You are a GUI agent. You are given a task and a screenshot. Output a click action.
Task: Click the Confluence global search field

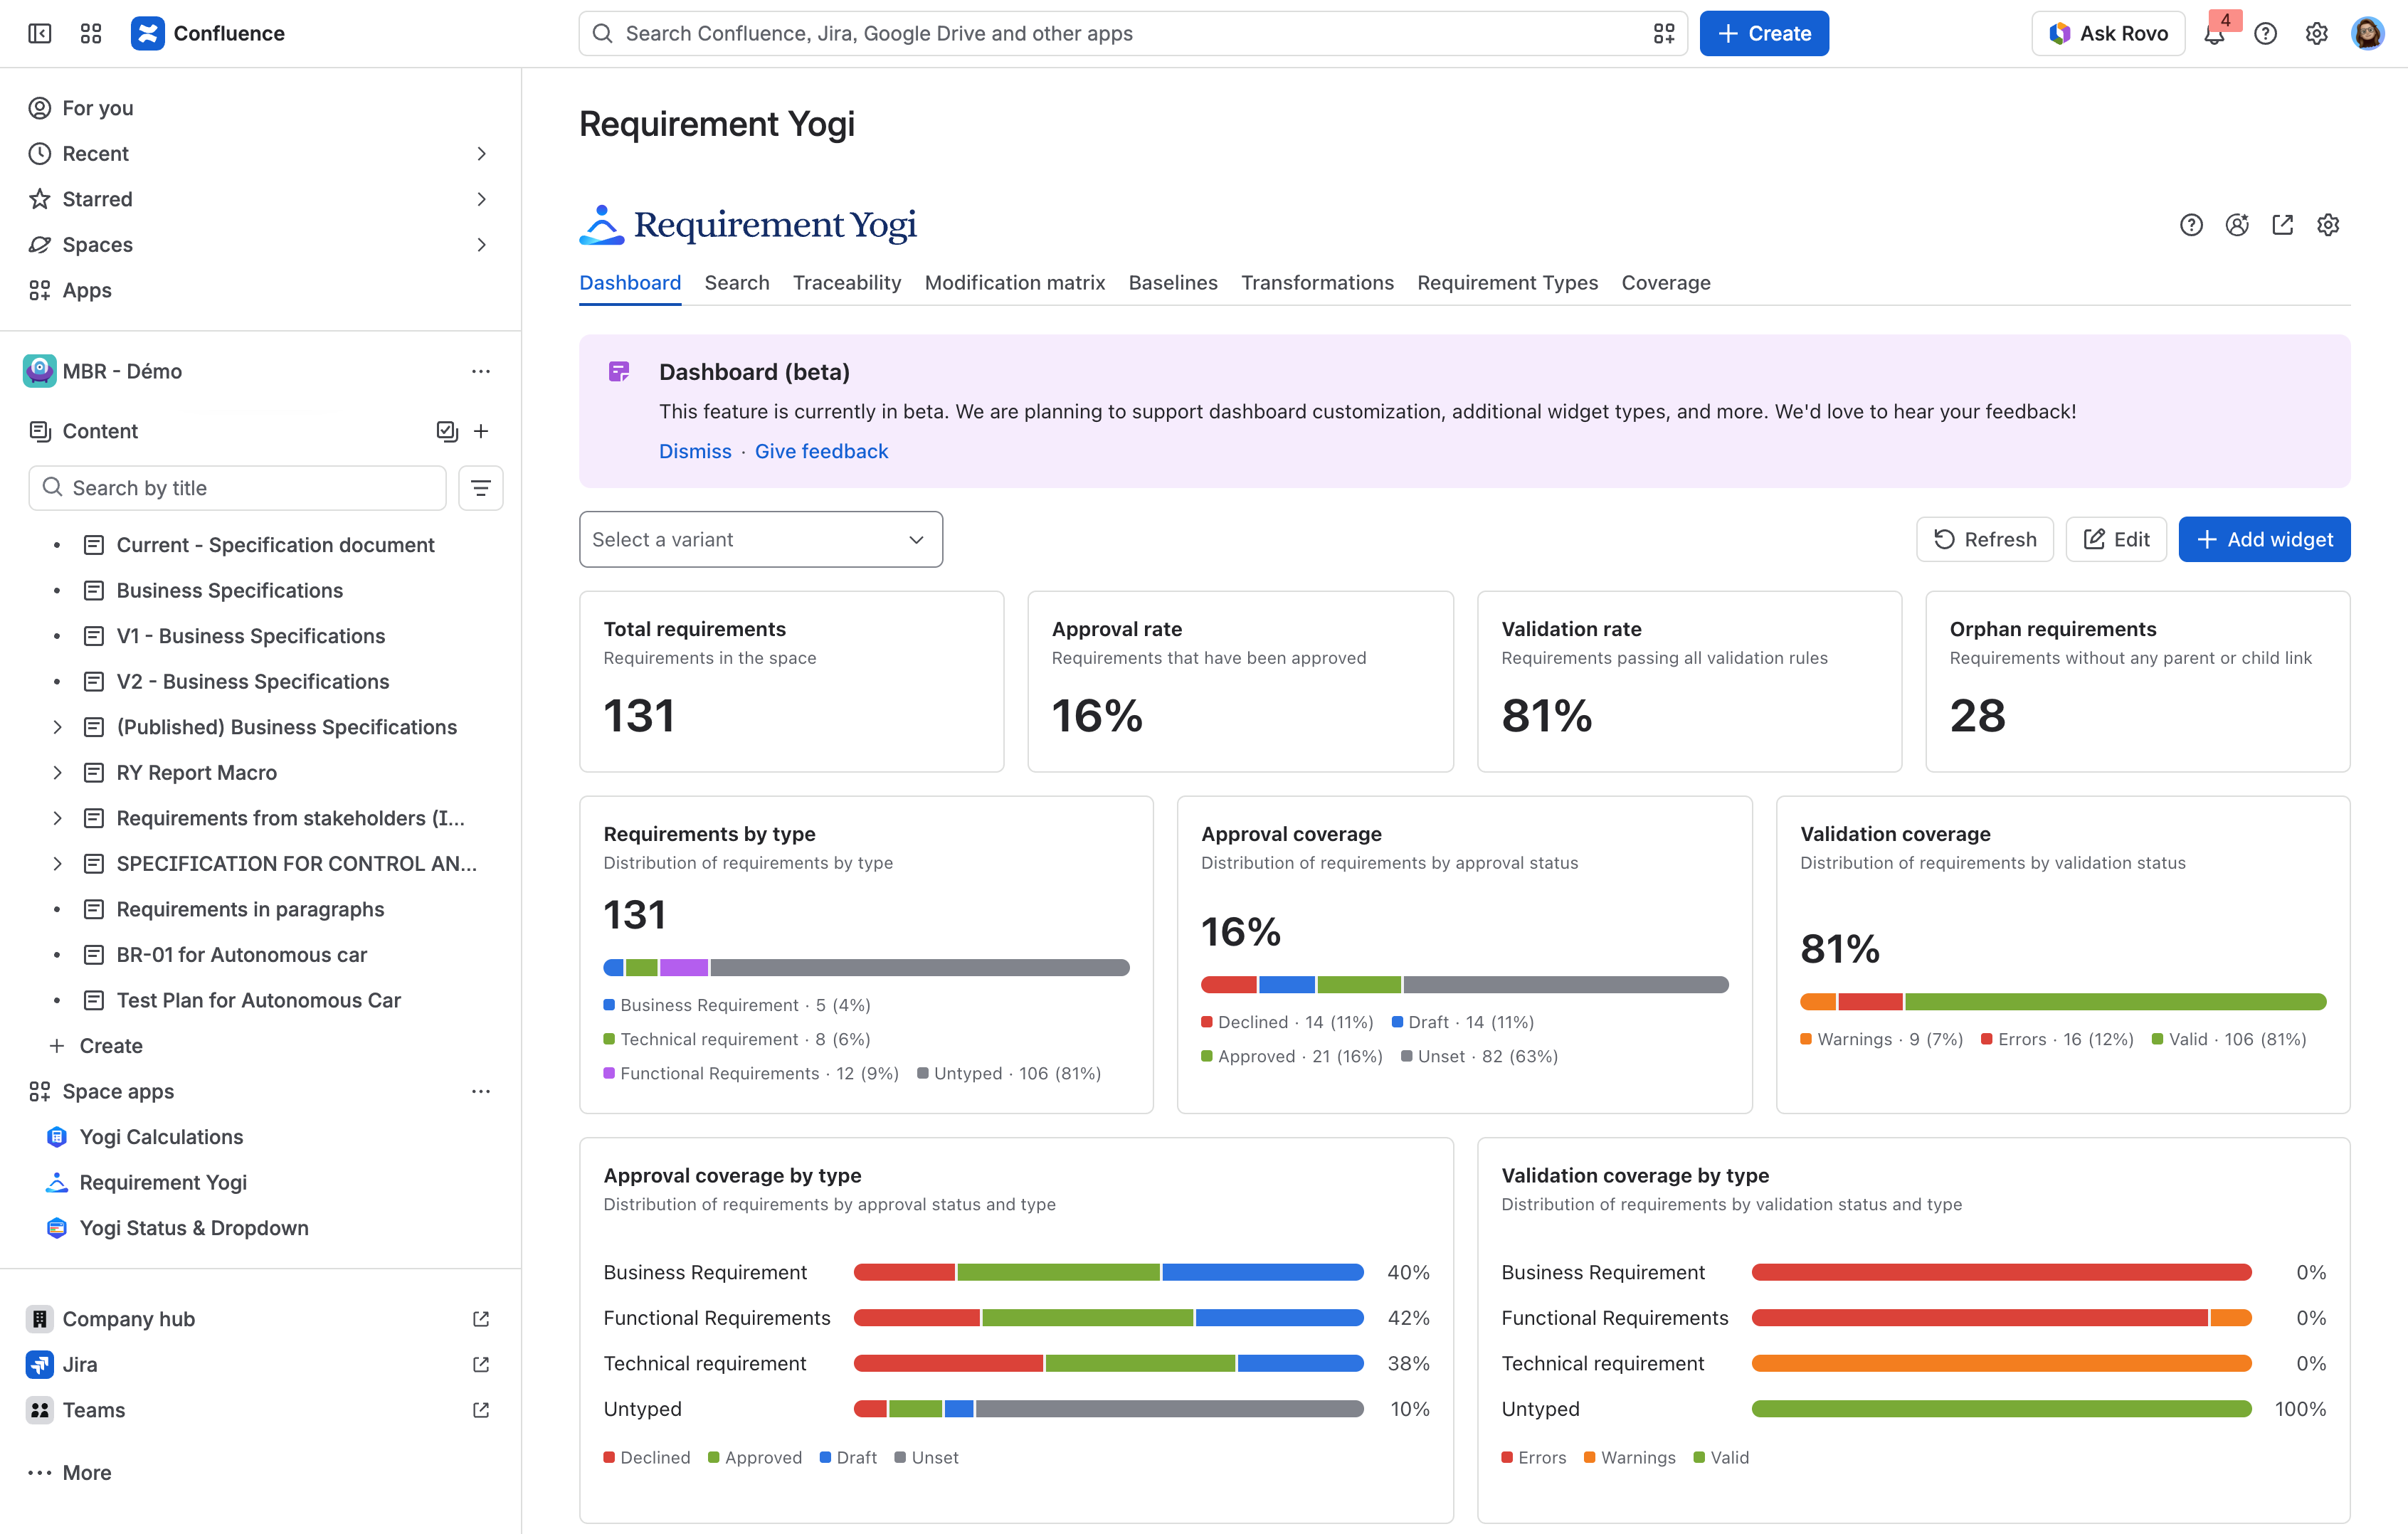point(1133,33)
